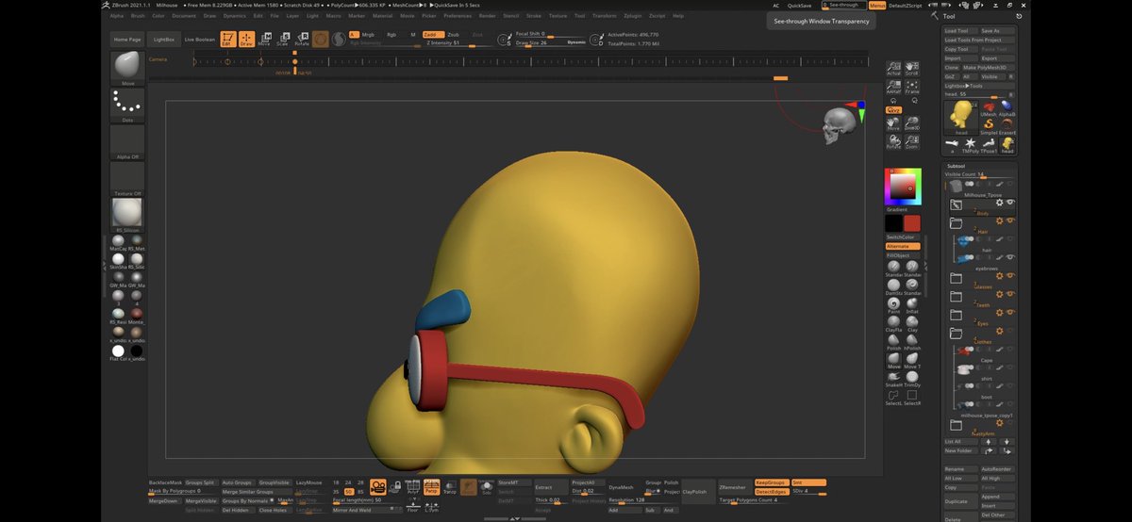Image resolution: width=1132 pixels, height=522 pixels.
Task: Click the Rotate transform mode icon in top shelf
Action: coord(302,39)
